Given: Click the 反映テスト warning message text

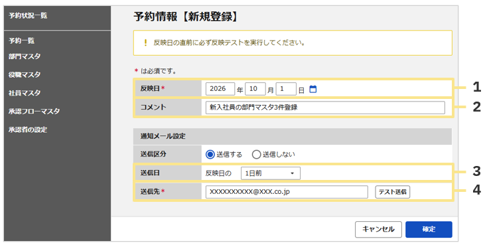Looking at the screenshot, I should [230, 42].
